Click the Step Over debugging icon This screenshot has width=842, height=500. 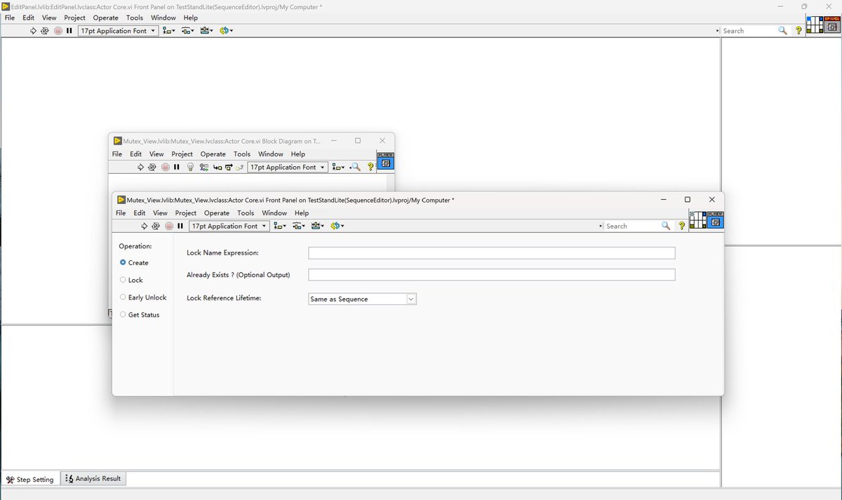pyautogui.click(x=228, y=167)
